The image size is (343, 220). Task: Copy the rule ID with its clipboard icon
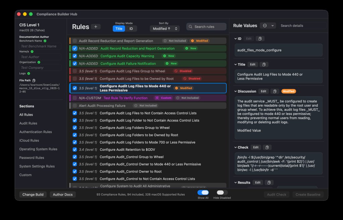point(260,38)
